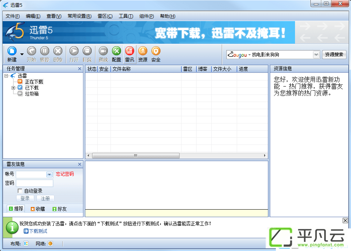Image resolution: width=351 pixels, height=251 pixels.
Task: Enable the 自动登录 checkbox
Action: (x=20, y=191)
